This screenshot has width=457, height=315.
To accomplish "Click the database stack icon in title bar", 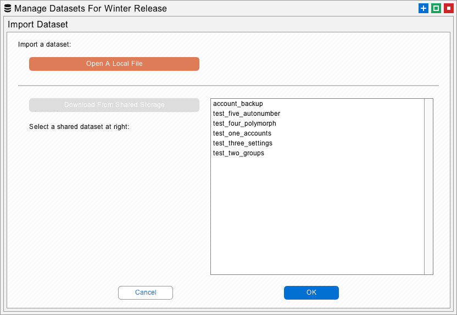I will [x=8, y=8].
